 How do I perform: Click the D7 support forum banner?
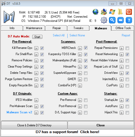pyautogui.click(x=67, y=132)
